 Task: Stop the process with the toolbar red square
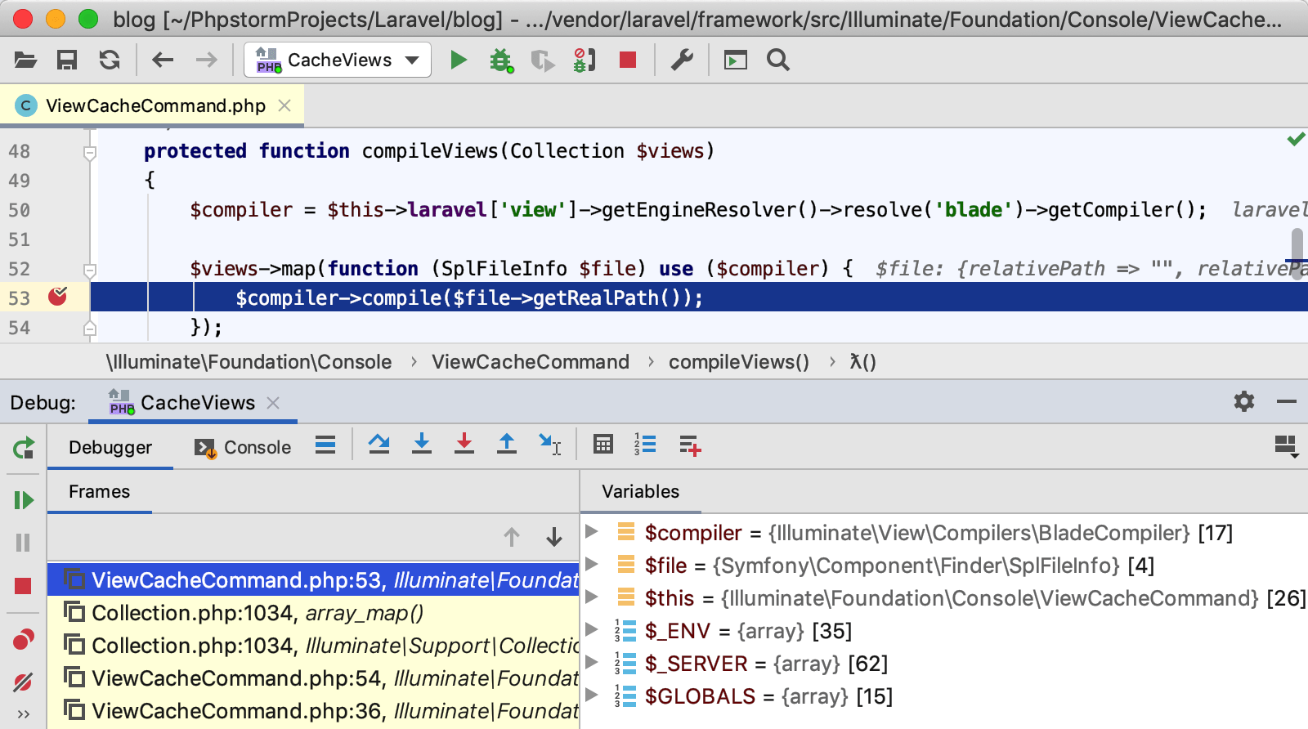[x=628, y=60]
